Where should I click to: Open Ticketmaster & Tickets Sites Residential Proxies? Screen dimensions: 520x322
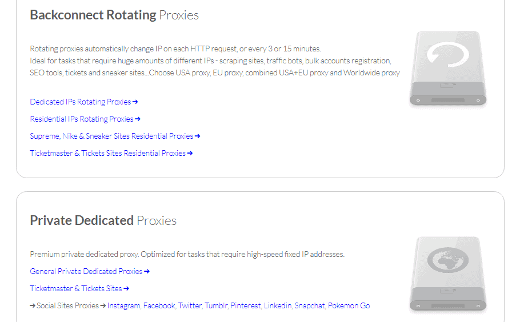[107, 154]
